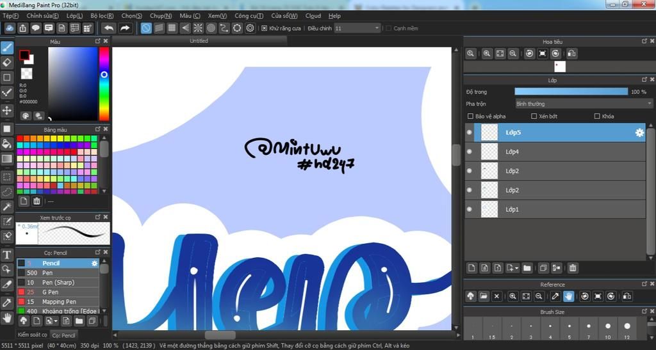Viewport: 656px width, 350px height.
Task: Click the canvas horizontal scrollbar thumb
Action: click(x=220, y=335)
